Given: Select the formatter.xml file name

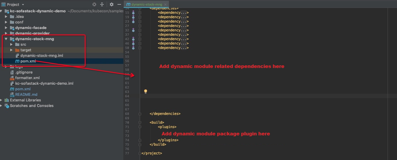Looking at the screenshot, I should [27, 78].
